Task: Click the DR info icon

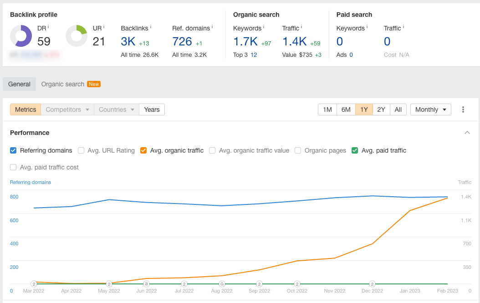Action: (x=48, y=27)
